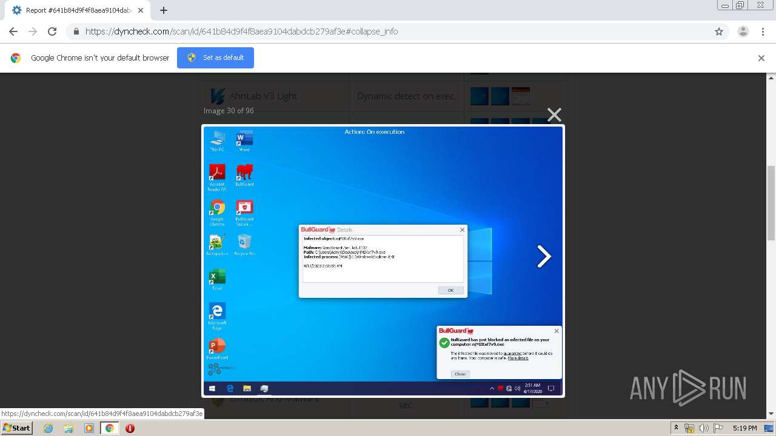
Task: Open the third AhnLab V3 Light screenshot thumbnail
Action: pos(521,96)
